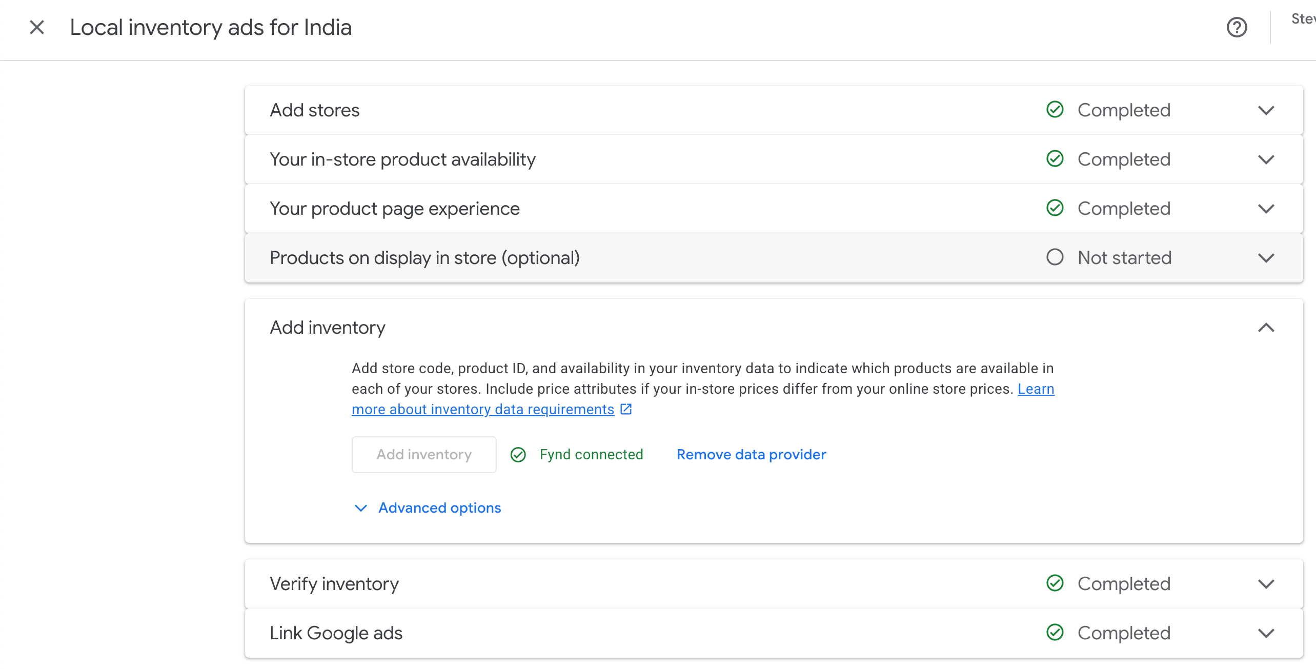The width and height of the screenshot is (1316, 669).
Task: Expand Products on display in store section
Action: pos(1266,258)
